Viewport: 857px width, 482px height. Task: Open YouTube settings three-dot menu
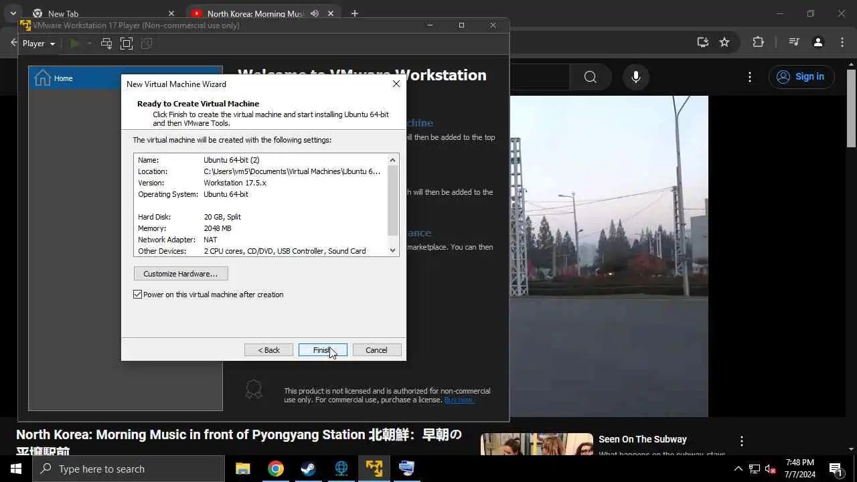(749, 77)
